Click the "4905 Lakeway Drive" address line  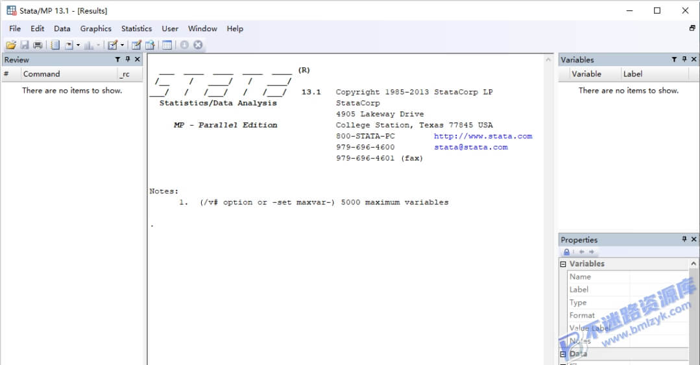click(380, 114)
